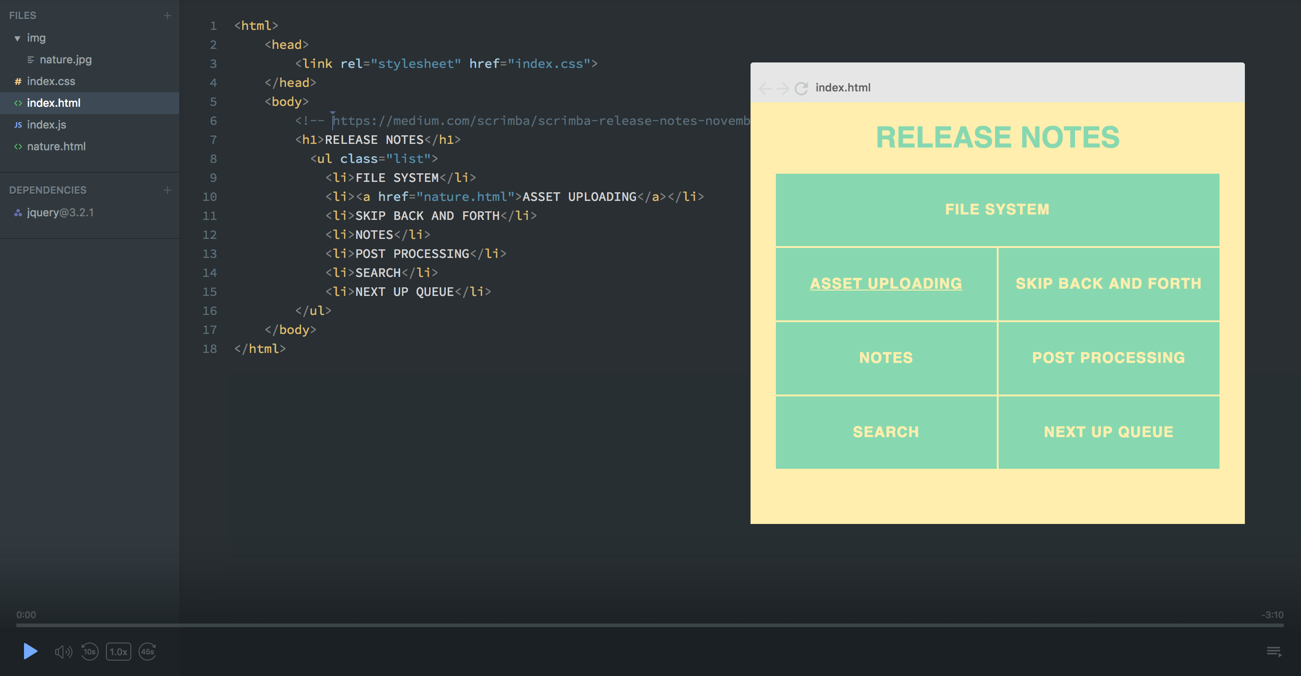Open the playback speed 1.0x selector

pos(118,652)
